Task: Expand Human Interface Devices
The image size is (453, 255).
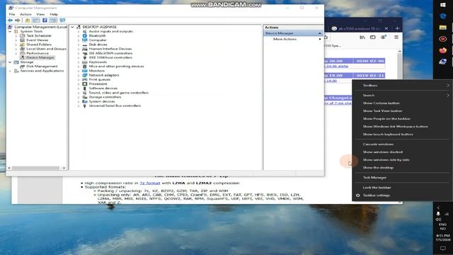Action: [79, 49]
